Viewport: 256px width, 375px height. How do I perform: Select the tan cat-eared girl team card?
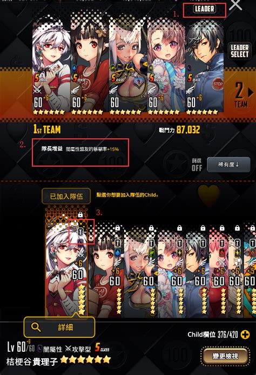point(128,66)
